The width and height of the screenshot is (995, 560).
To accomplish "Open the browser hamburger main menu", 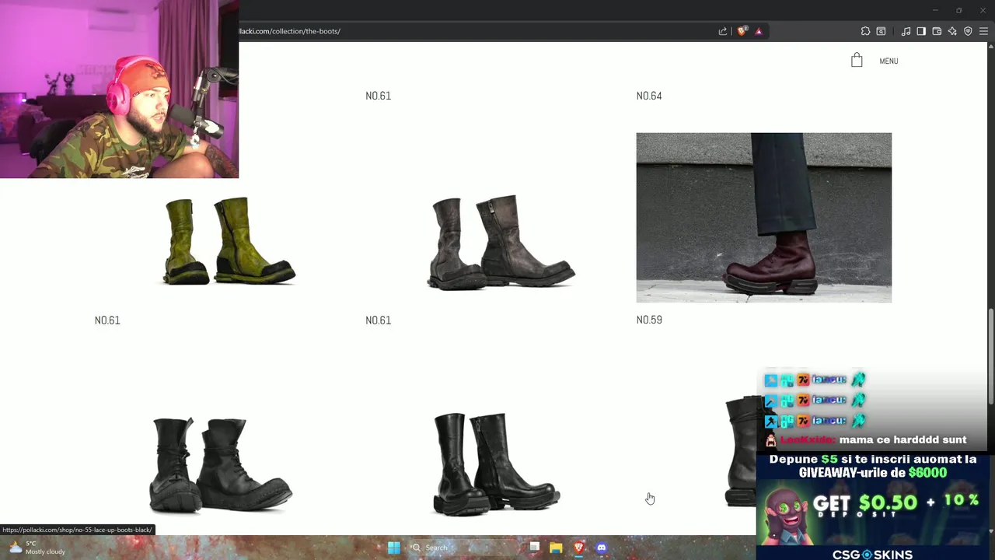I will point(983,31).
